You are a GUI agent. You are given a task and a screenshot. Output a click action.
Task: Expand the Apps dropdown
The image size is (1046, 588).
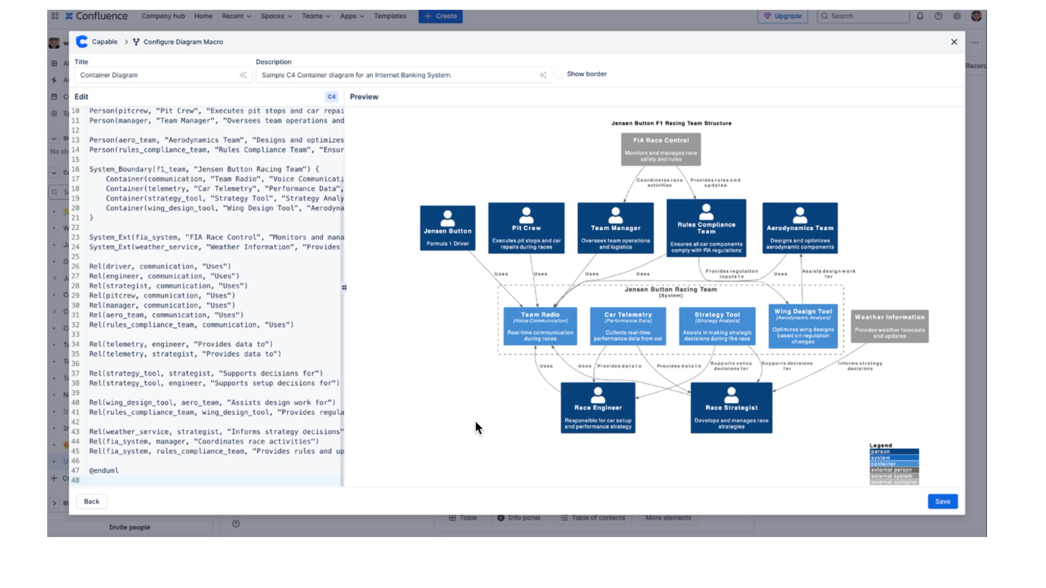tap(352, 16)
